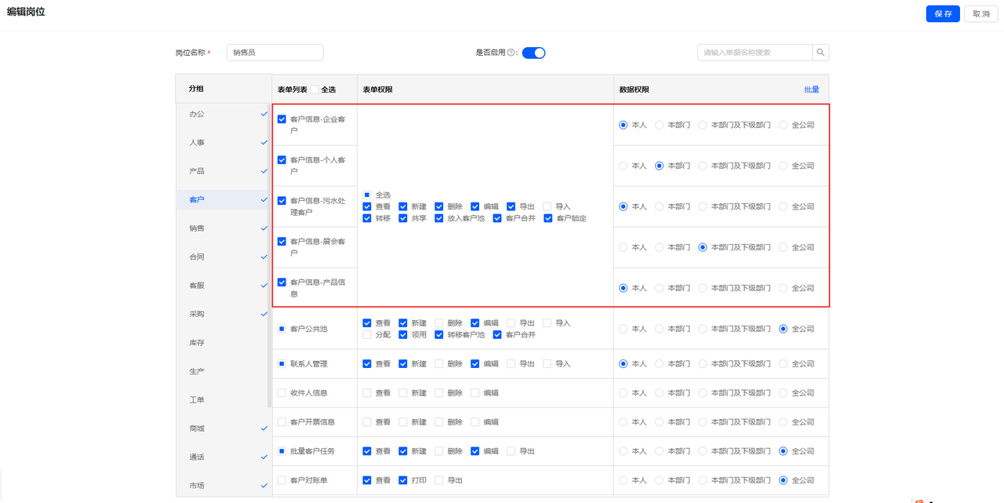Select 全公司 for 客户信息-展会客户
The image size is (1004, 503).
point(783,247)
